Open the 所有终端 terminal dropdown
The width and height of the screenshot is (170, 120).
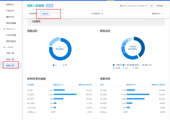[x=161, y=6]
